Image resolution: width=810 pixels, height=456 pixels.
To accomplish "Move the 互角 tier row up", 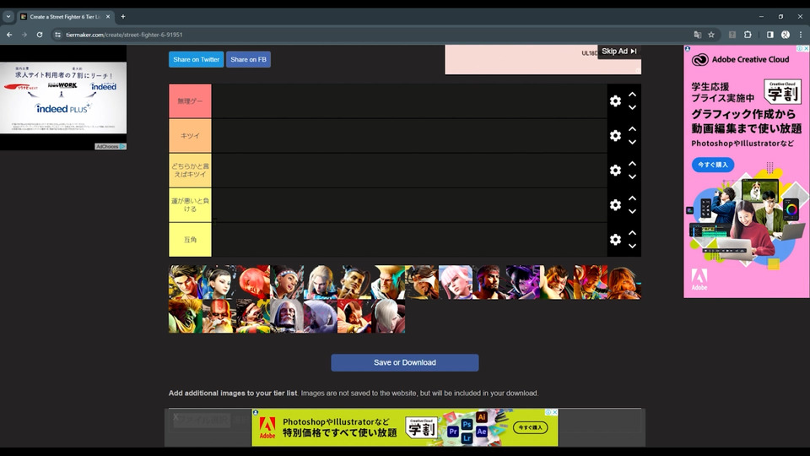I will [632, 233].
